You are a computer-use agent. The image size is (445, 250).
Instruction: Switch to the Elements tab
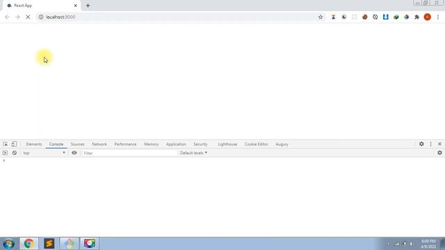click(x=34, y=144)
